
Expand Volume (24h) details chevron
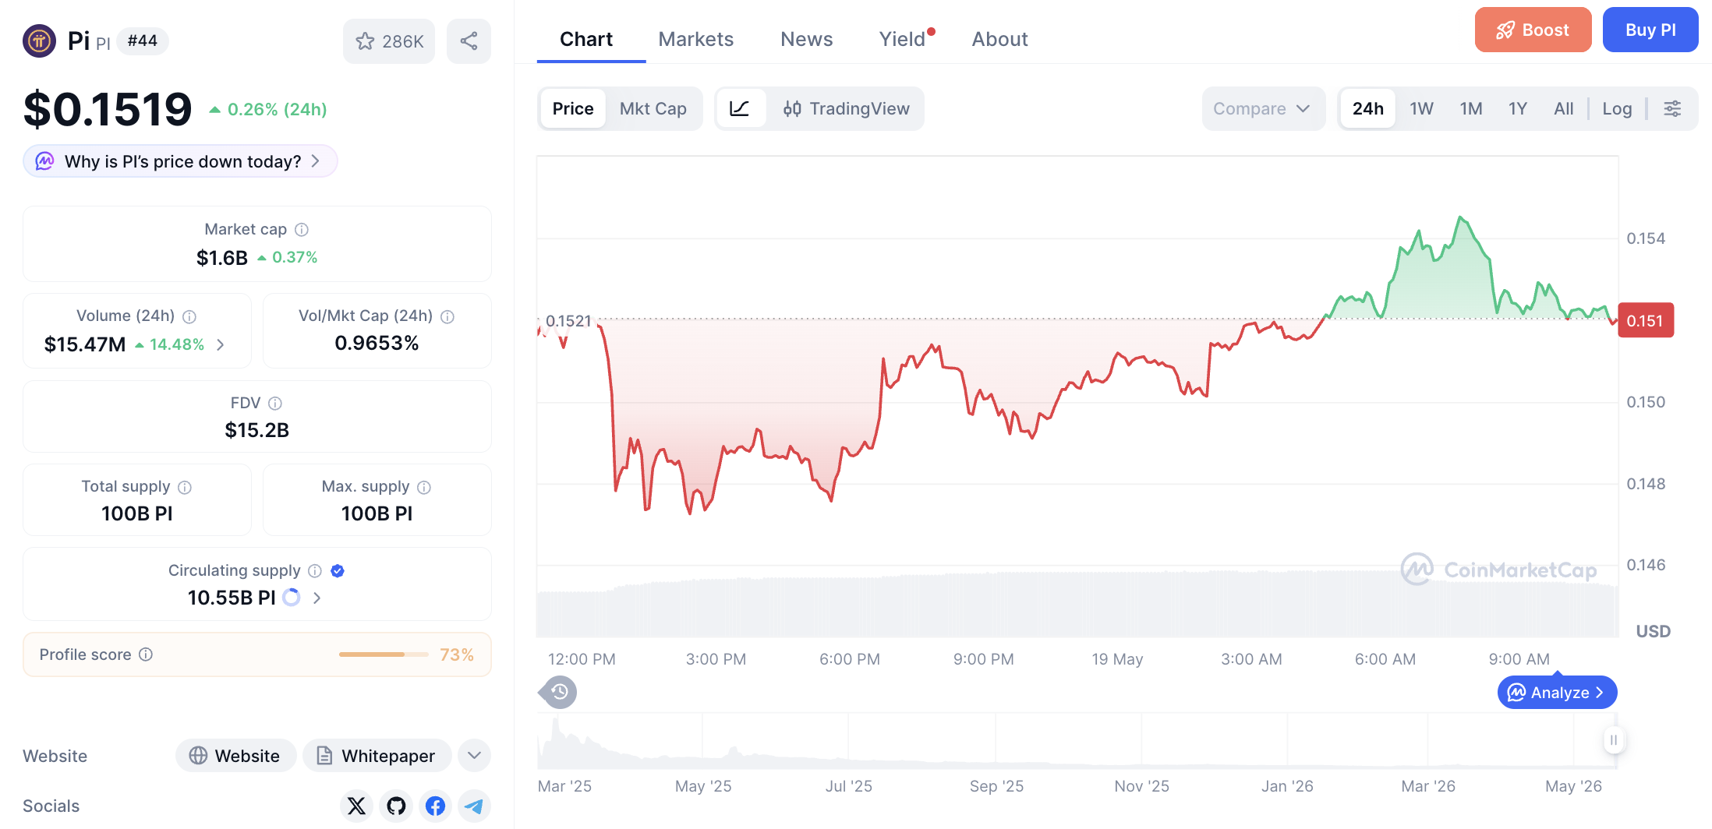(x=221, y=344)
